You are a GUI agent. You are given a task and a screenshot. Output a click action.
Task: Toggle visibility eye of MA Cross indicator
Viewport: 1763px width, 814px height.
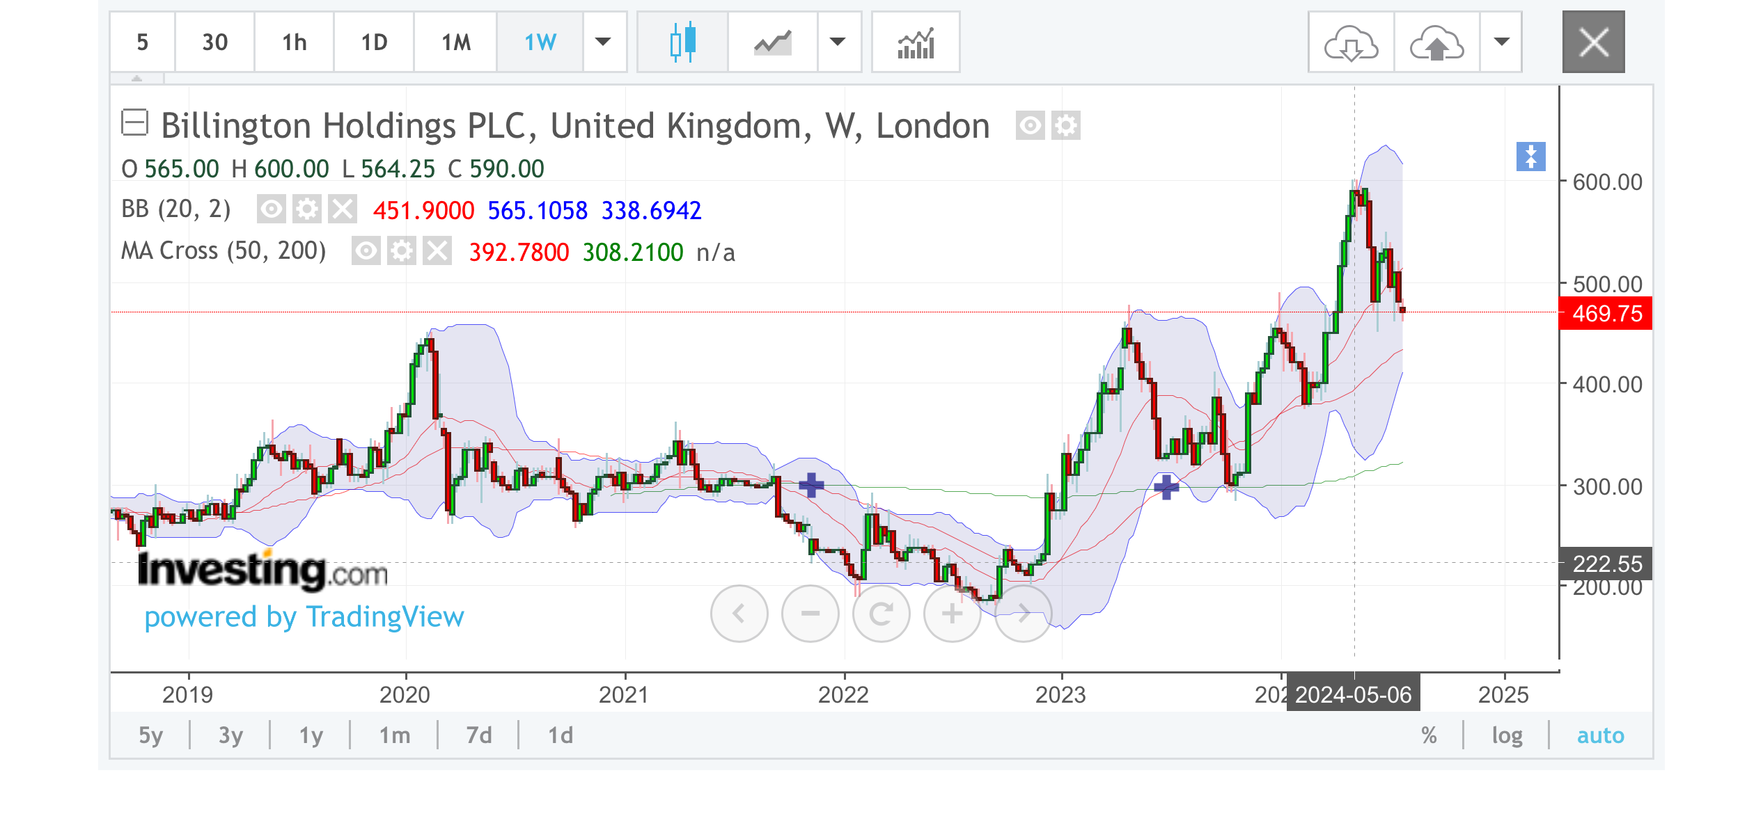[366, 250]
